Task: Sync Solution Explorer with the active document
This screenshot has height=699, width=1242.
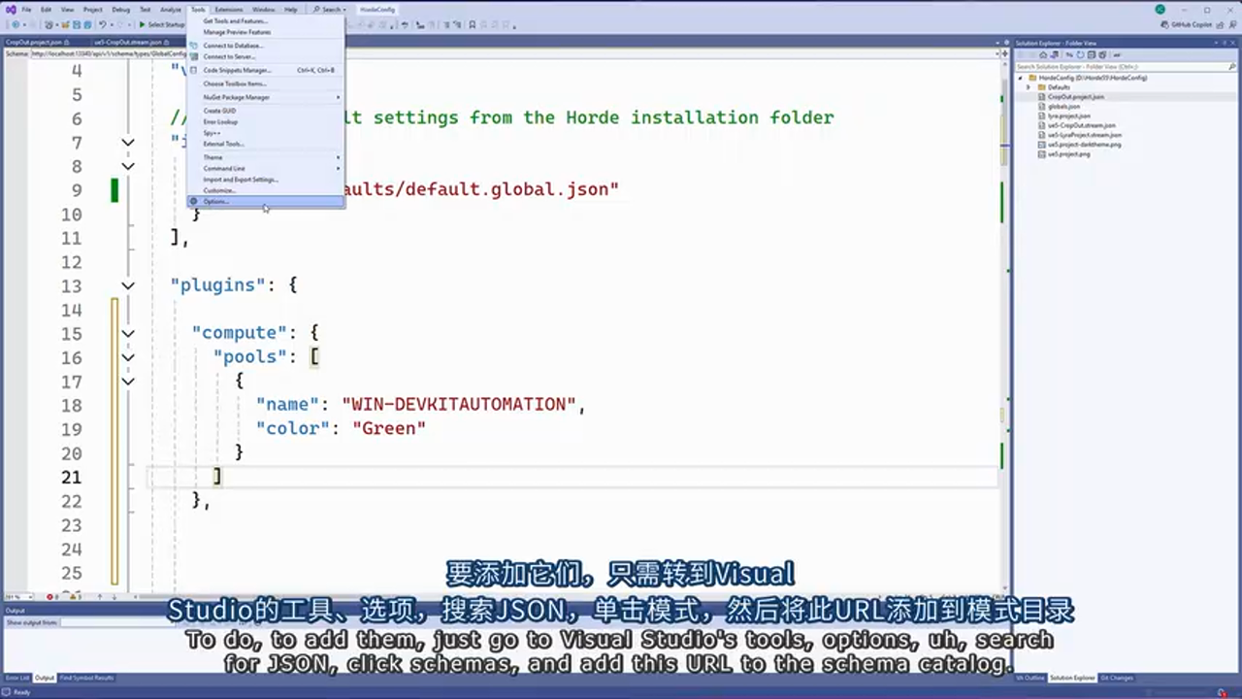Action: (x=1069, y=55)
